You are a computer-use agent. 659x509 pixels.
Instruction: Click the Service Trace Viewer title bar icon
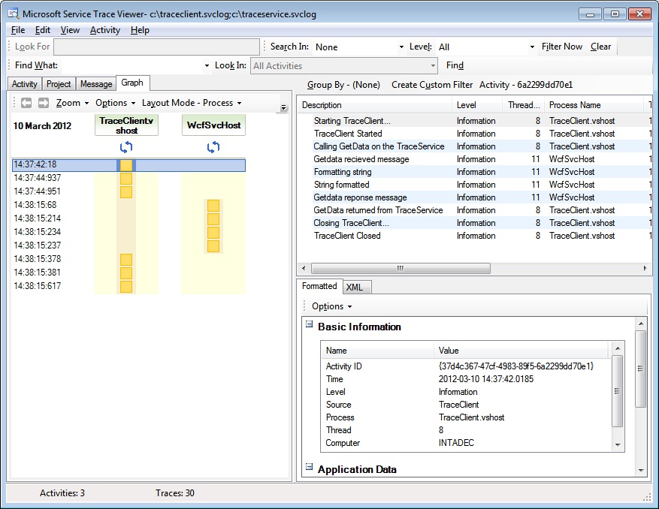coord(13,14)
